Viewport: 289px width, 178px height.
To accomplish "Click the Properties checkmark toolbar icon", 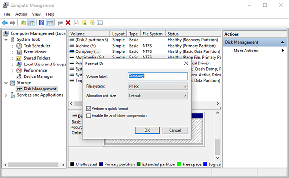I will click(x=76, y=23).
